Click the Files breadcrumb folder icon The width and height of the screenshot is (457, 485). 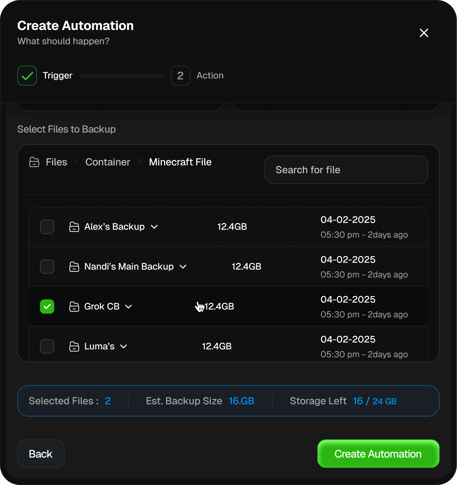[x=34, y=162]
